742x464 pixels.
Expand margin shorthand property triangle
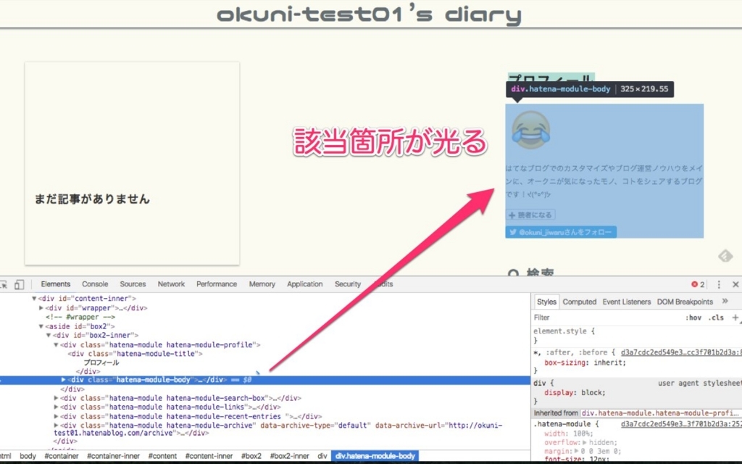576,452
